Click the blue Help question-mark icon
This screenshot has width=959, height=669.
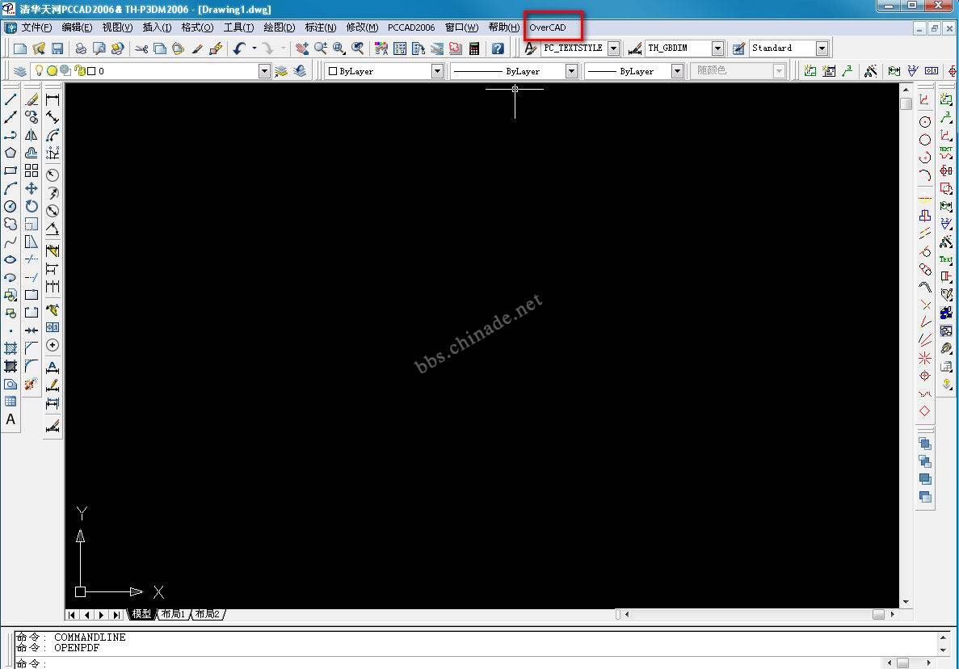pos(498,48)
